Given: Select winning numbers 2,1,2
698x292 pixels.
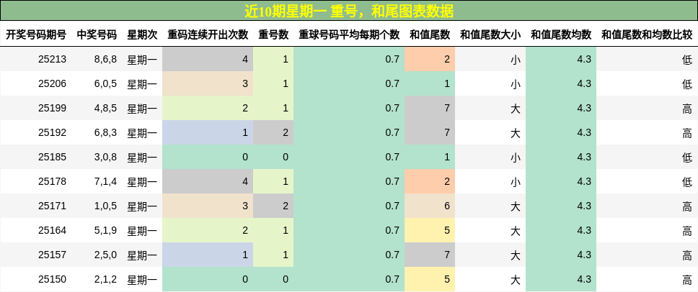Looking at the screenshot, I should coord(105,279).
